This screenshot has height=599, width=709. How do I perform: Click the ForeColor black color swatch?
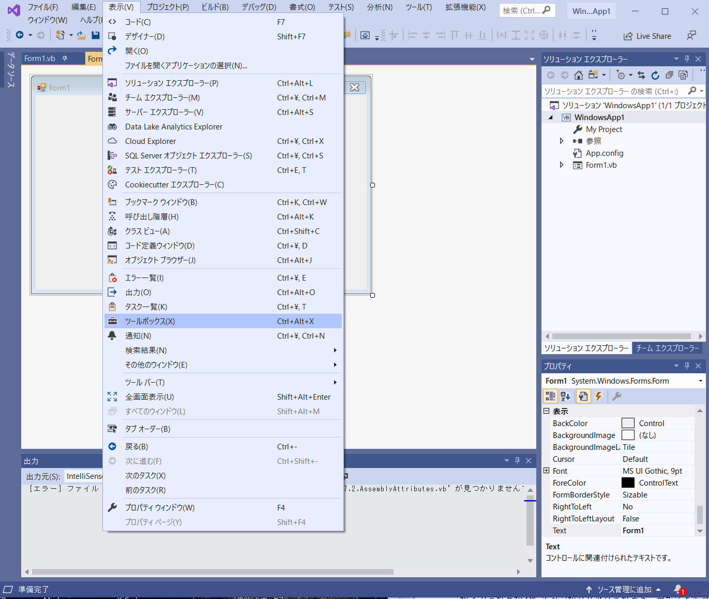(x=628, y=483)
